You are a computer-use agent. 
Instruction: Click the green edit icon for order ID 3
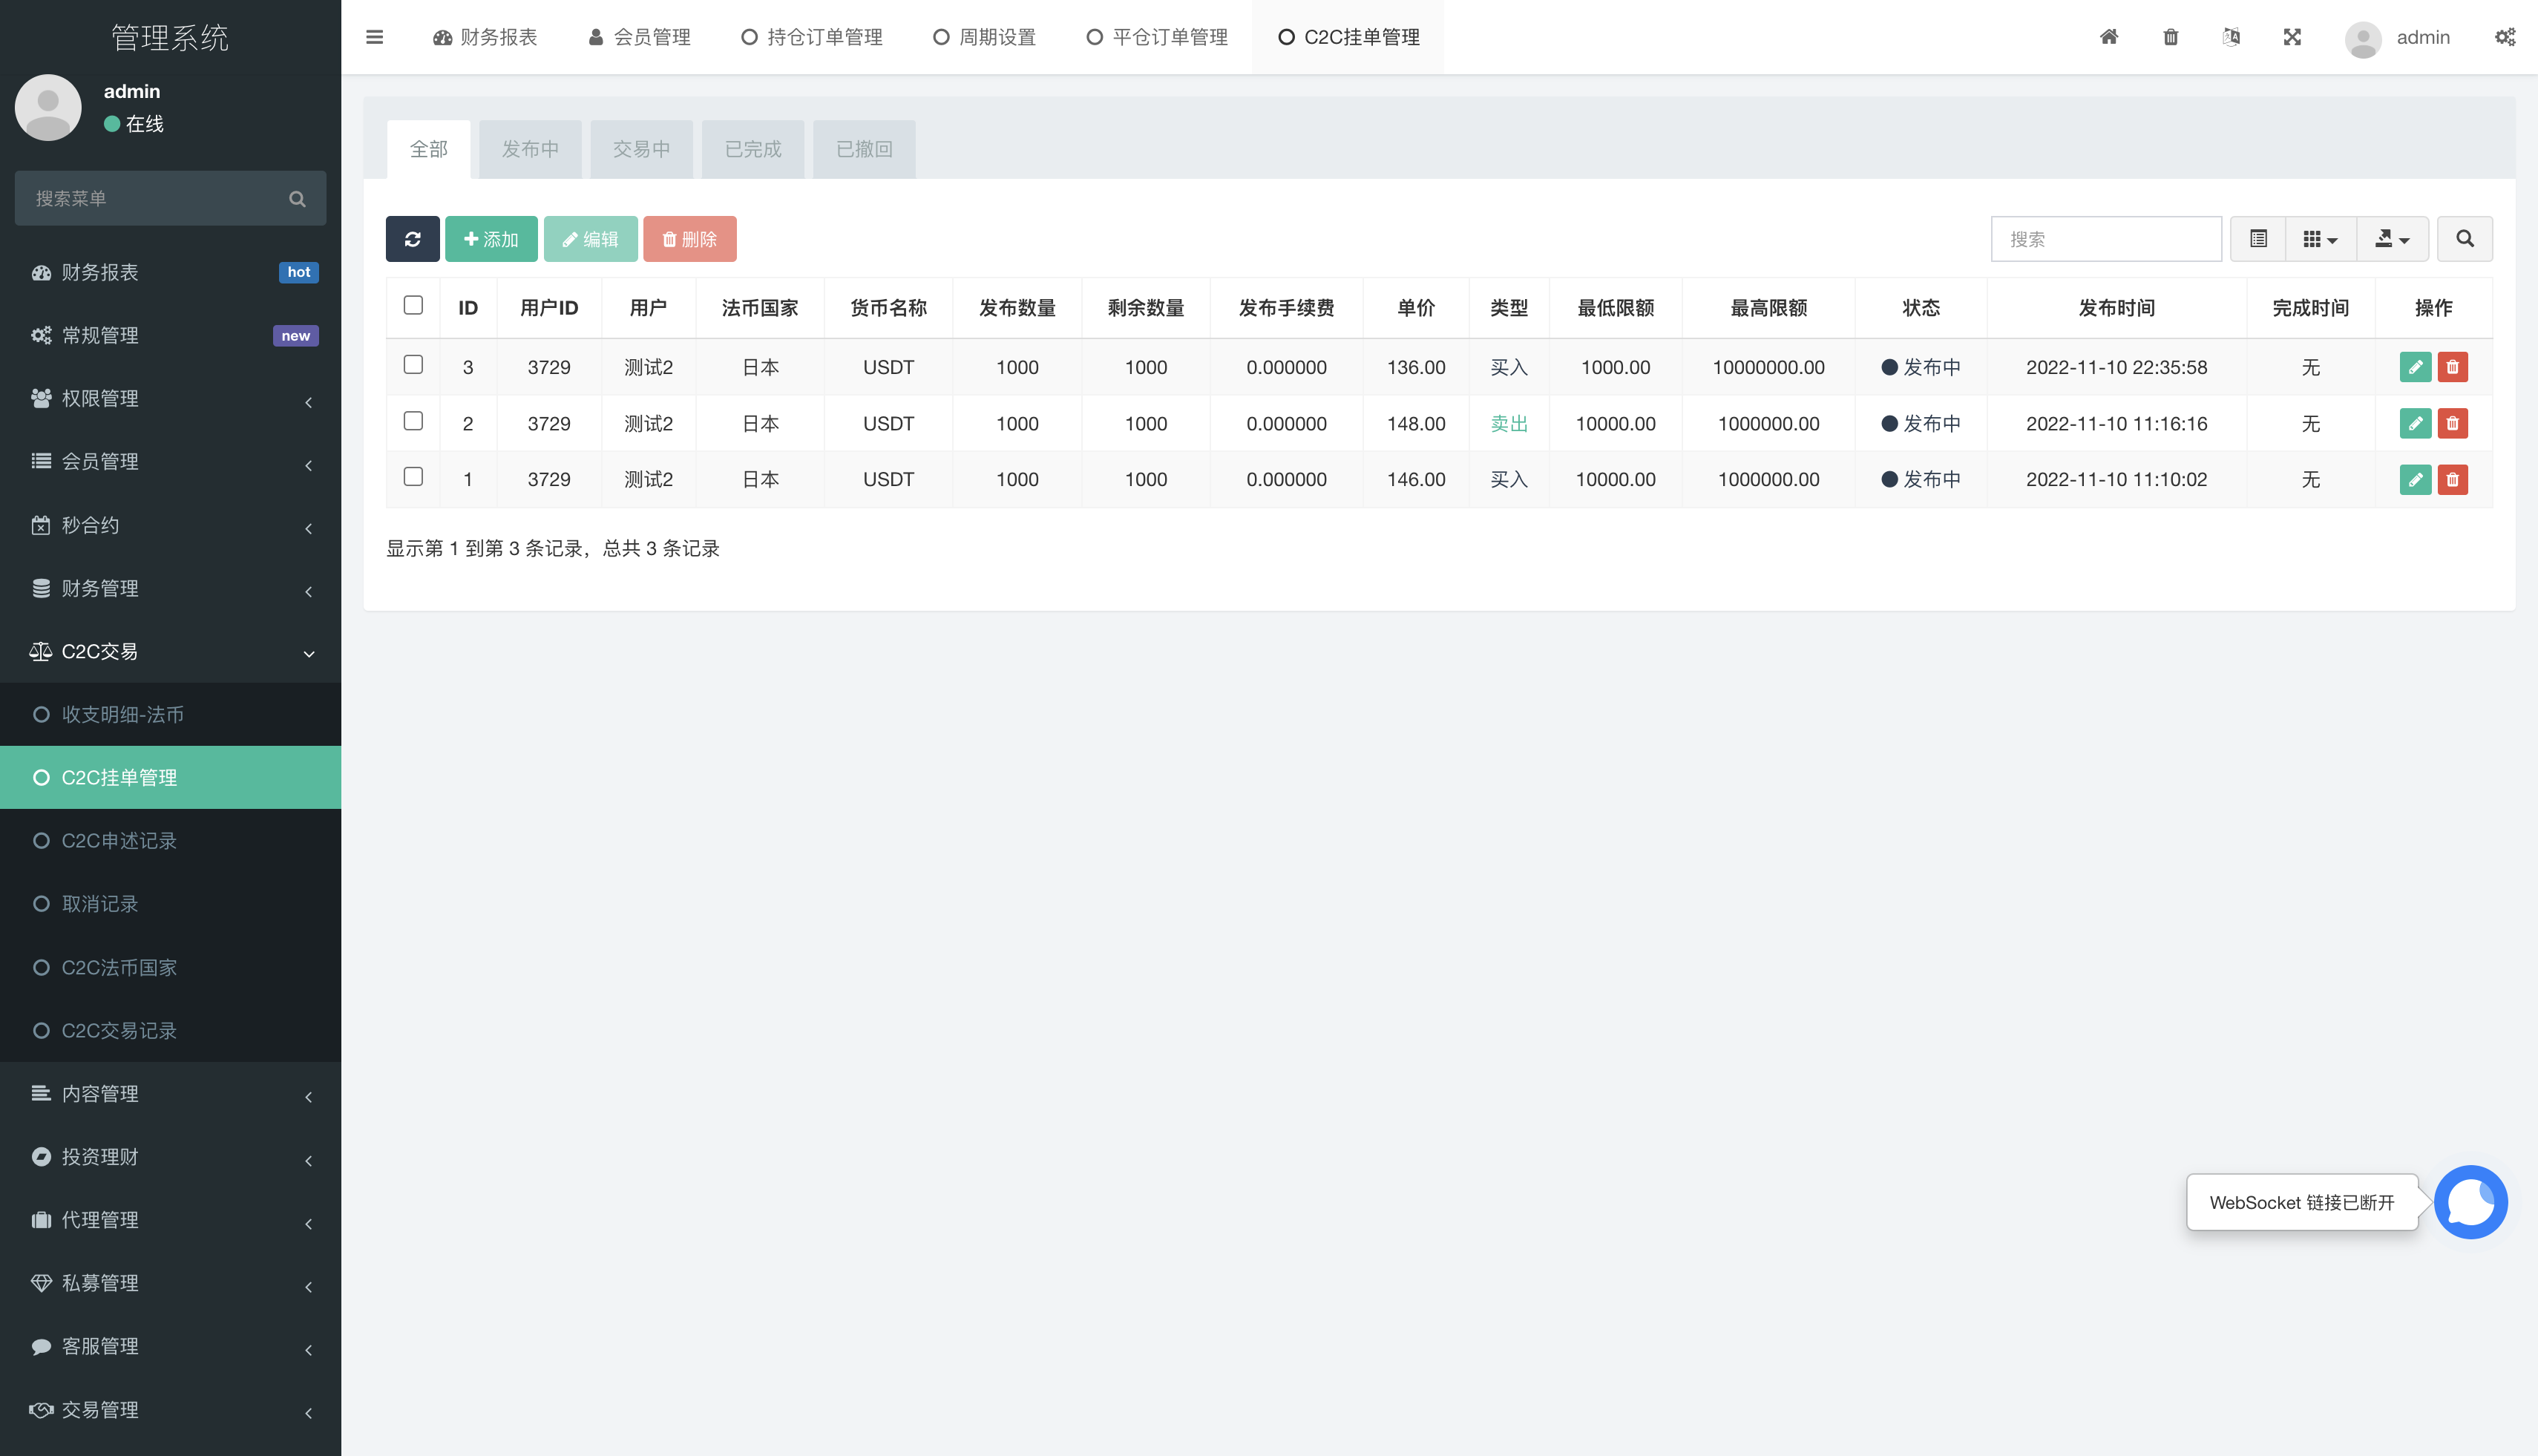pyautogui.click(x=2414, y=367)
